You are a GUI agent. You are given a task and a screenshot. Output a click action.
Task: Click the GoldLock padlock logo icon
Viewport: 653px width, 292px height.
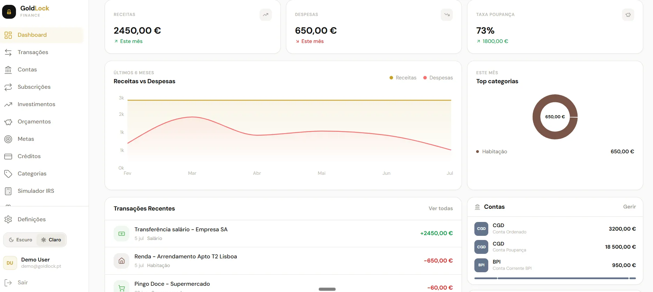coord(9,12)
